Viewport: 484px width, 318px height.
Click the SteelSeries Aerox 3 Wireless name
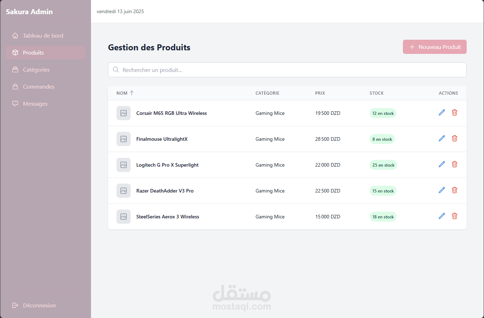(168, 217)
